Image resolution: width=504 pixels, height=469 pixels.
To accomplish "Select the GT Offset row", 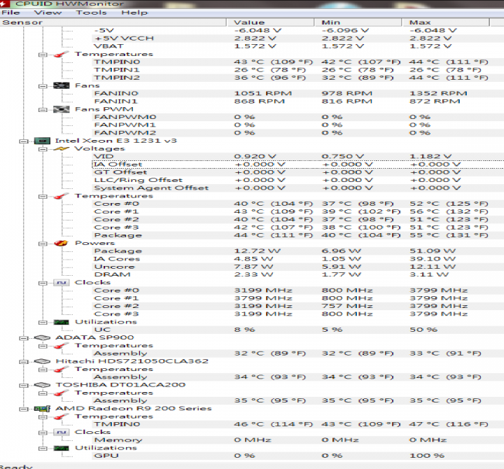I will (297, 172).
